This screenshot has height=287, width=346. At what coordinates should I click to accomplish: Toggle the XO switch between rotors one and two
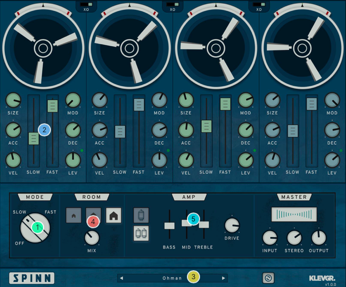tap(86, 4)
